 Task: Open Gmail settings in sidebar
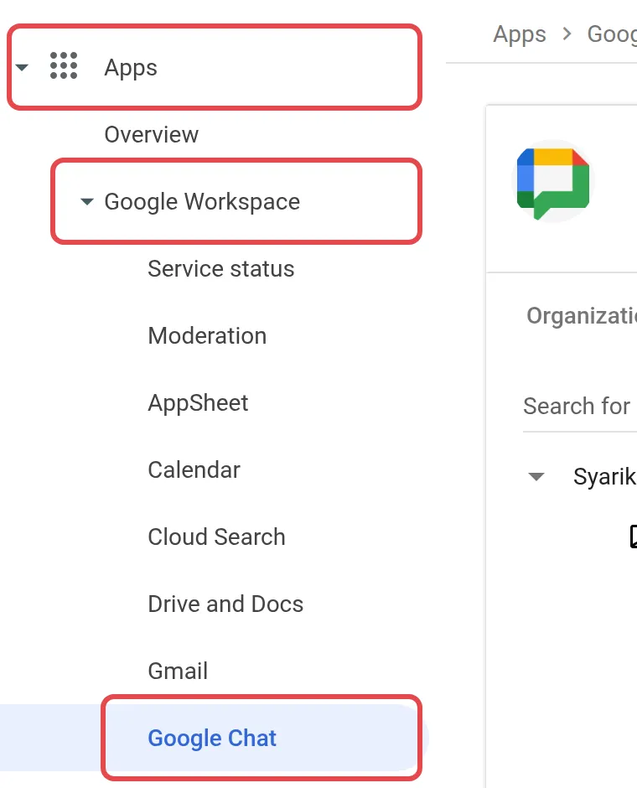tap(178, 671)
